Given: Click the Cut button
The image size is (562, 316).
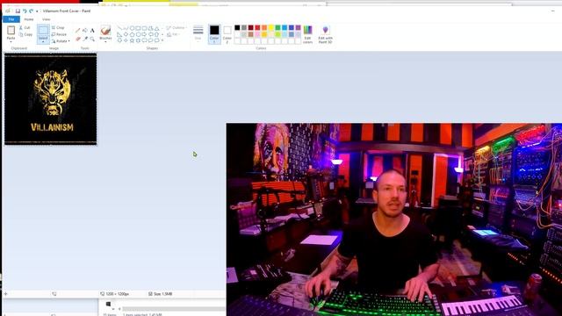Looking at the screenshot, I should [x=25, y=27].
